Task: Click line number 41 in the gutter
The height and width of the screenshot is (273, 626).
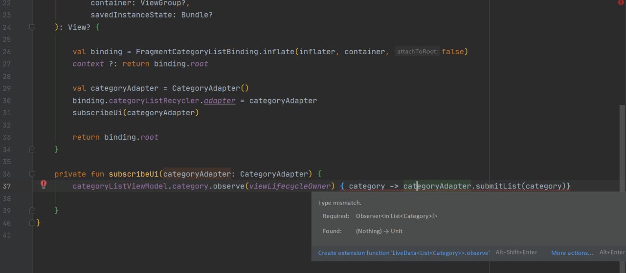Action: coord(7,235)
